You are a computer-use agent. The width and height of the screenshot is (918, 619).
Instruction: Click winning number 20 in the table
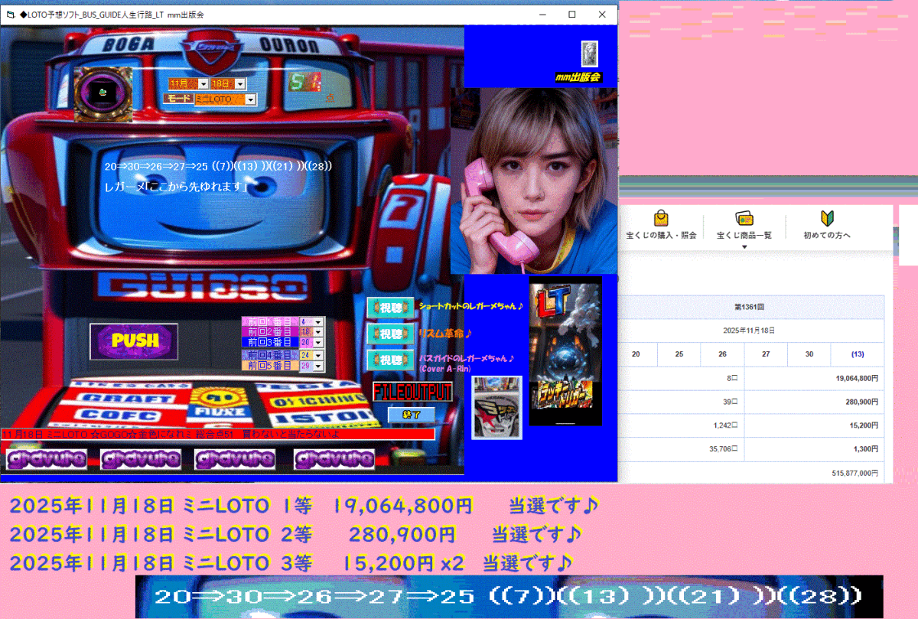pos(636,354)
